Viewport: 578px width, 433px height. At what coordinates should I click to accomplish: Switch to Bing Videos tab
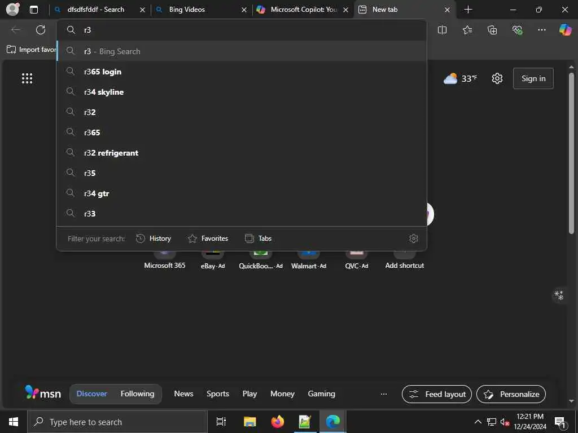pyautogui.click(x=187, y=10)
